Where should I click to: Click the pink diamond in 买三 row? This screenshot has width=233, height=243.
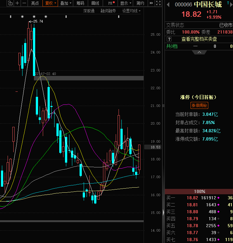pyautogui.click(x=218, y=212)
